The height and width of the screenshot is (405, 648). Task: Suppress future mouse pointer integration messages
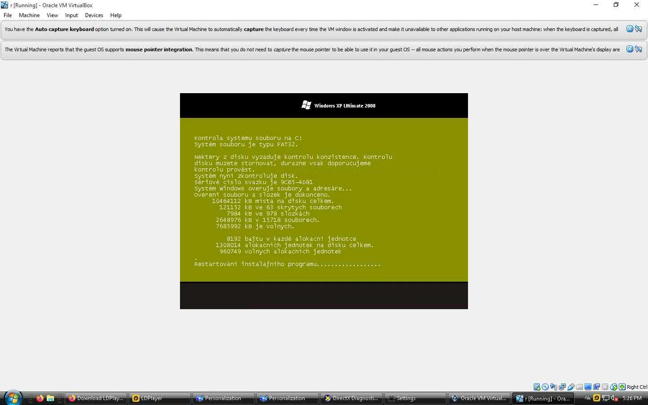point(638,49)
